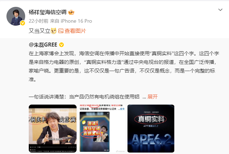Click 全文 in the second image screenshot
Screen dimensions: 229x154
(x=122, y=109)
